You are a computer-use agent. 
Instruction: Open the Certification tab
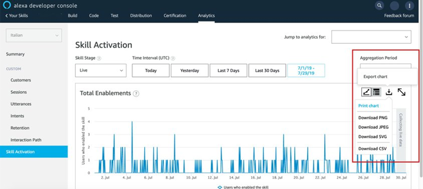[175, 15]
